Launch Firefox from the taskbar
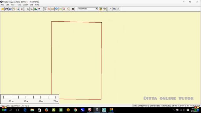201x113 pixels. click(46, 110)
